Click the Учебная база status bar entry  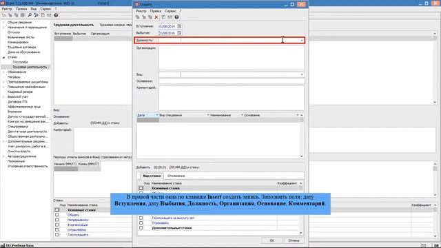point(20,245)
